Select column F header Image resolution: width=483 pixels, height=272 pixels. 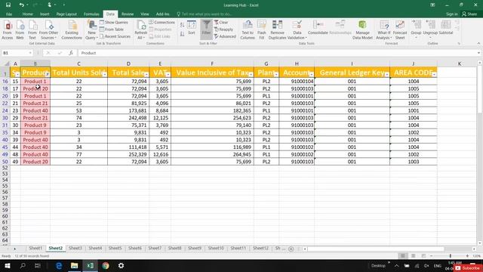212,63
